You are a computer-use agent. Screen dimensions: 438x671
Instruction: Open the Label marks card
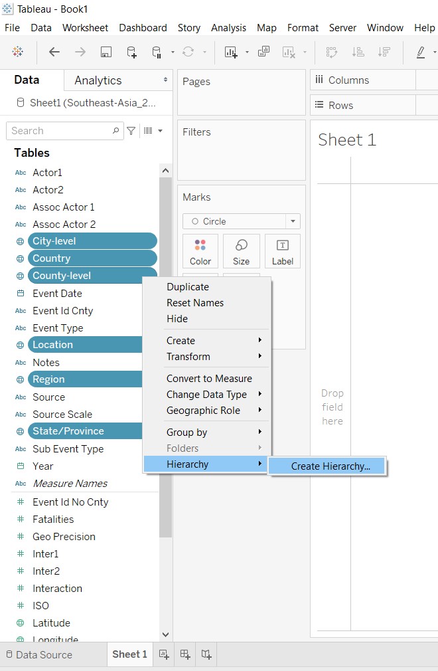pyautogui.click(x=282, y=251)
